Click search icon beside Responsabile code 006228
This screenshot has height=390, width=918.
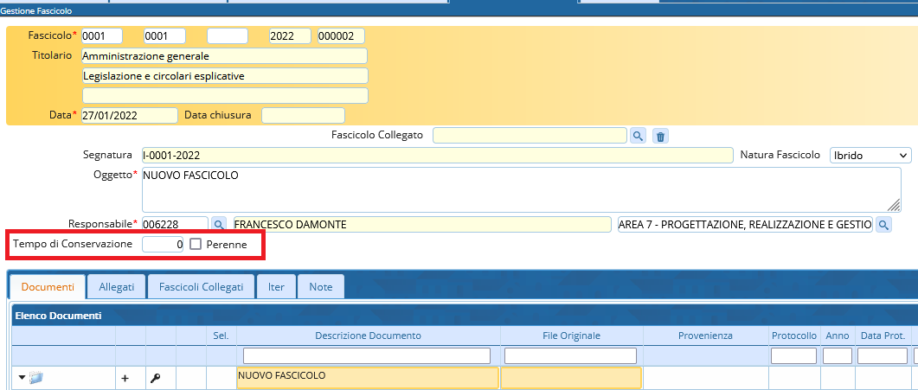[219, 225]
